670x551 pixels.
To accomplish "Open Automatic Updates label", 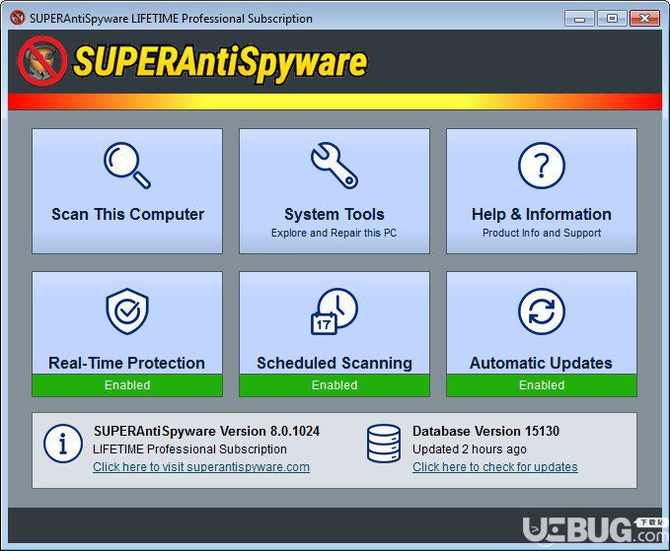I will (541, 363).
